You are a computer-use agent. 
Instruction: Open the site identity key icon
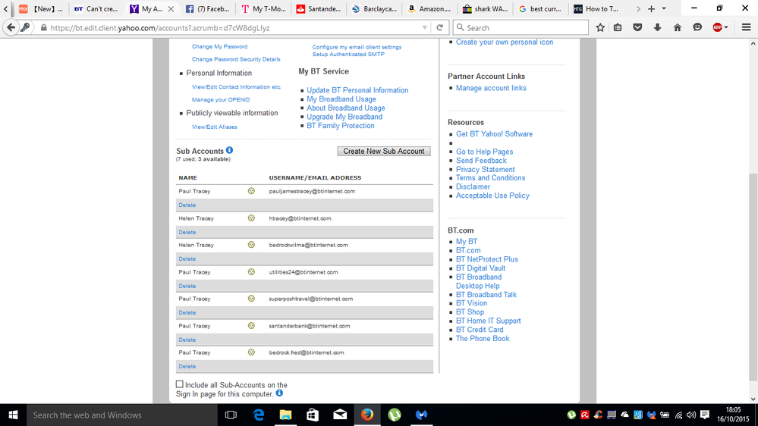tap(25, 27)
